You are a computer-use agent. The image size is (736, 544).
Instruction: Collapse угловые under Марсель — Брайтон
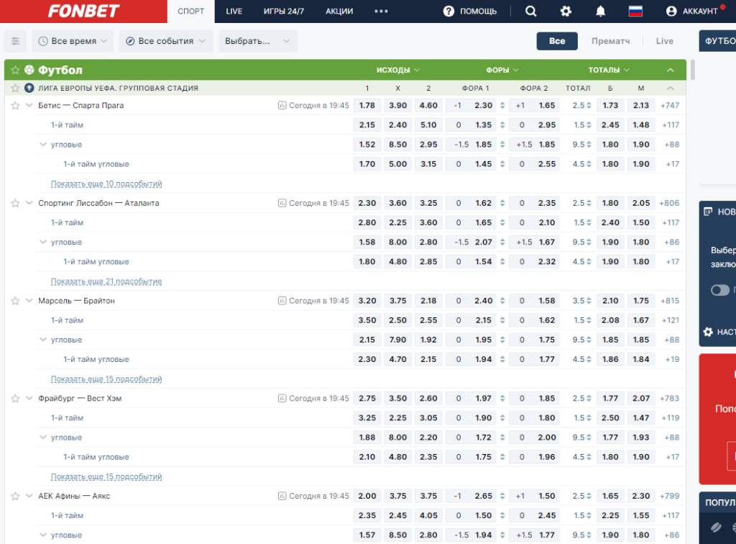point(42,340)
